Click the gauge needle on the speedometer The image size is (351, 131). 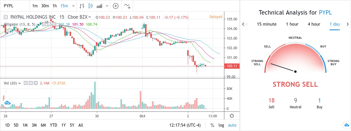(x=283, y=68)
